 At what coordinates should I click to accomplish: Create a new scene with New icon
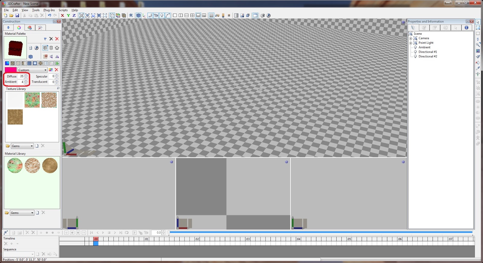click(x=5, y=15)
